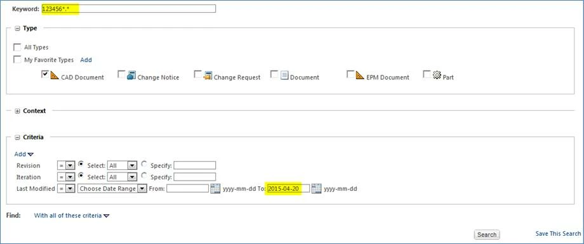
Task: Choose the Iteration Specify radio button
Action: [144, 176]
